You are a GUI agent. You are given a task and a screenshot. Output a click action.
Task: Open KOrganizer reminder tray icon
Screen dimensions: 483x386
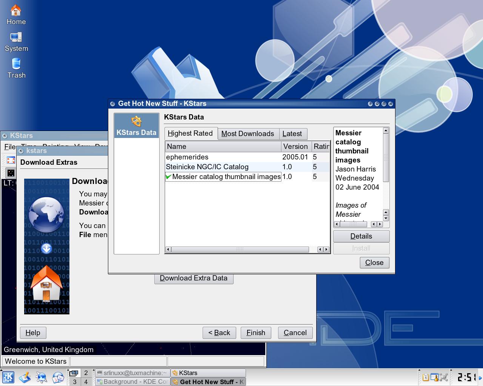coord(435,377)
